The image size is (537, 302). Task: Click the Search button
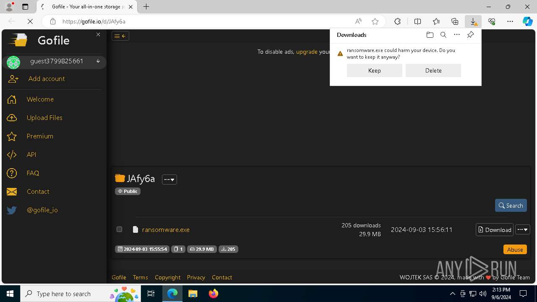(x=511, y=206)
